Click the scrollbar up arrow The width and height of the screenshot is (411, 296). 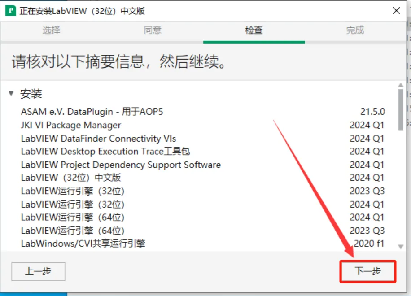pos(401,85)
